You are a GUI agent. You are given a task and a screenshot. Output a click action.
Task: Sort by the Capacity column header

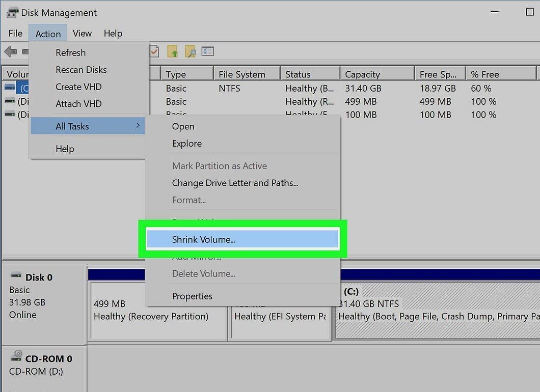click(377, 74)
